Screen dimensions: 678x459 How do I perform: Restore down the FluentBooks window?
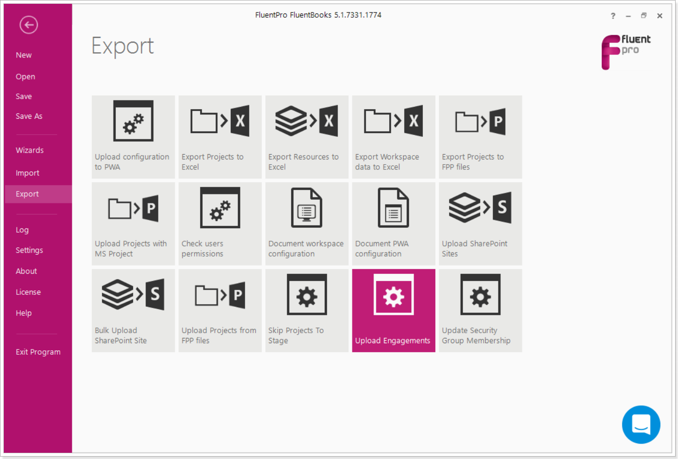[x=644, y=16]
